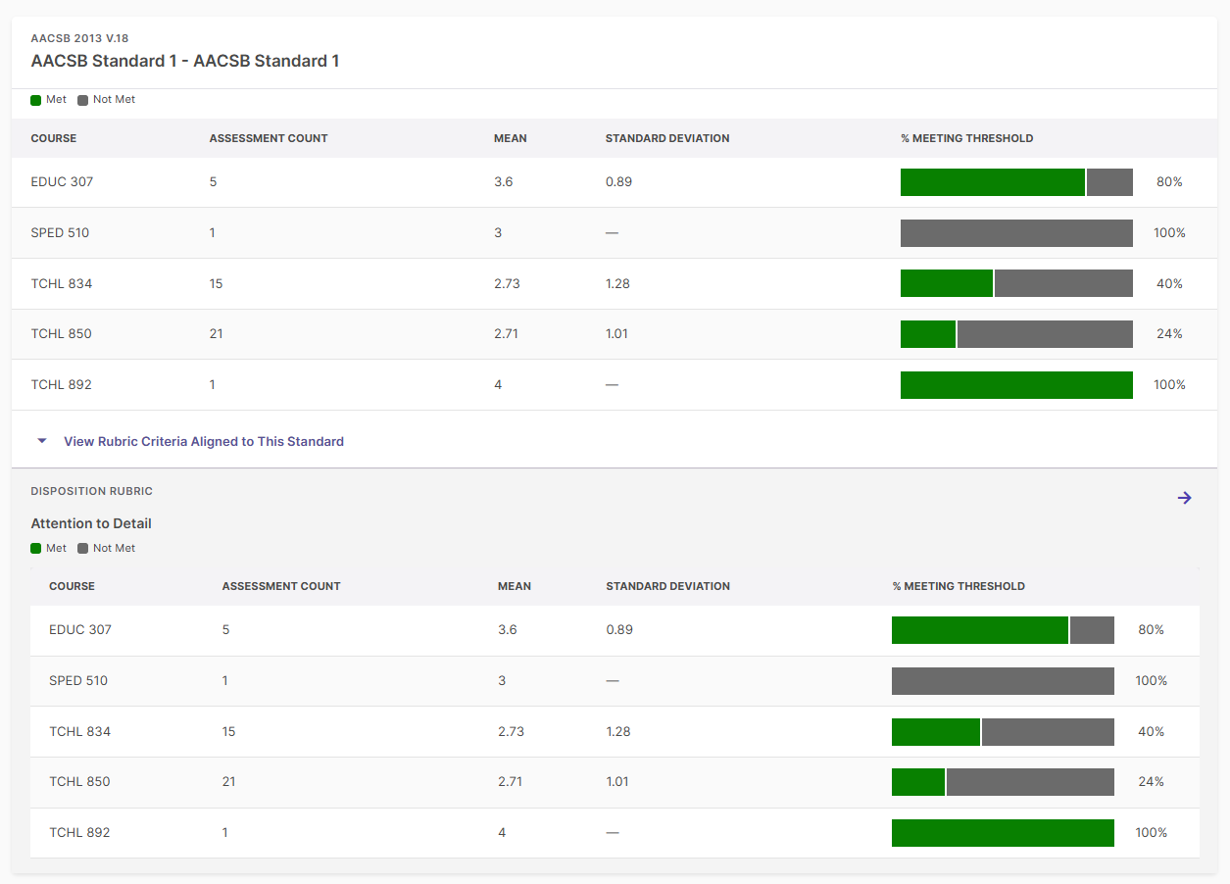Click the TCHL 834 threshold bar in the rubric table

tap(1003, 732)
